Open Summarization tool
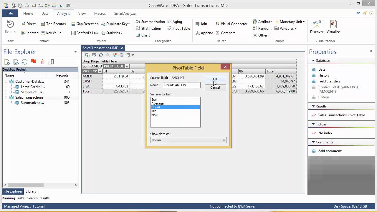The width and height of the screenshot is (377, 212). coord(151,22)
